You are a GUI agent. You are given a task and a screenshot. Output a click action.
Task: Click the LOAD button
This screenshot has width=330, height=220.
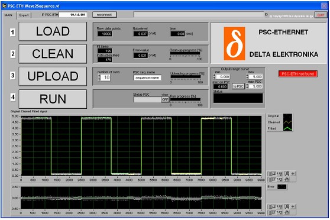(x=53, y=31)
